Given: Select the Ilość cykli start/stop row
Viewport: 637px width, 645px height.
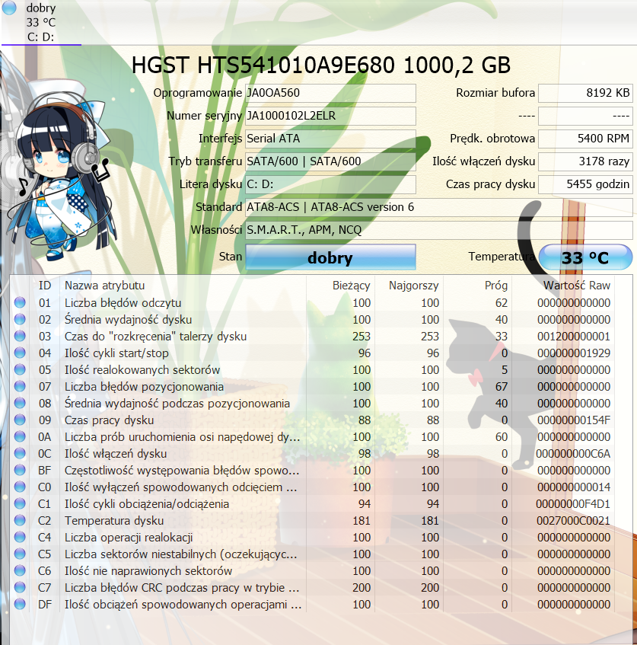Looking at the screenshot, I should point(313,353).
